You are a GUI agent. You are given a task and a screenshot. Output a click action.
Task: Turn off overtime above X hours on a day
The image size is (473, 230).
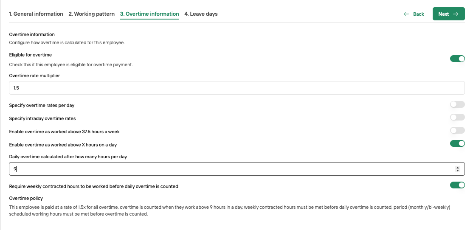pos(457,143)
